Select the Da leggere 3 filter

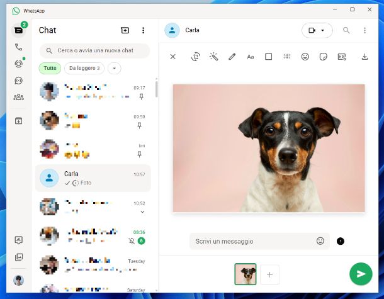(x=84, y=68)
